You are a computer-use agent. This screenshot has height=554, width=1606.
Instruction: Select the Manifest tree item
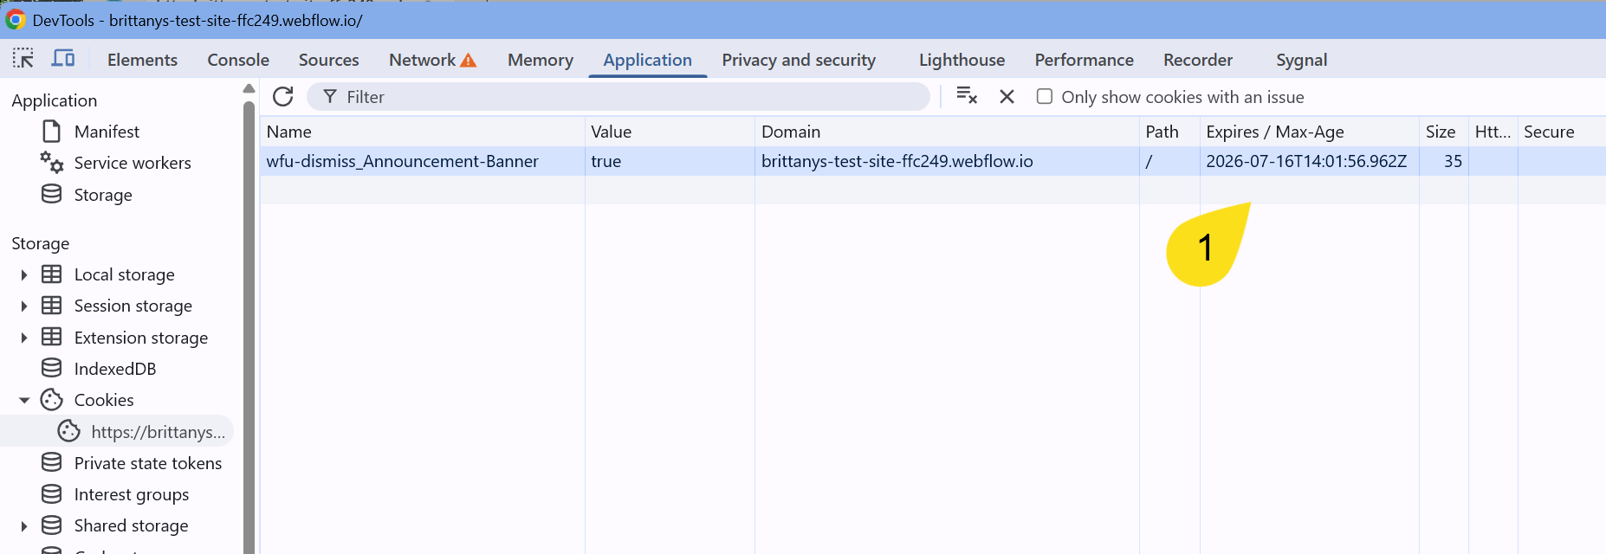(x=107, y=132)
